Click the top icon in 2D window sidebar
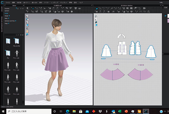The height and width of the screenshot is (114, 169). [x=96, y=16]
